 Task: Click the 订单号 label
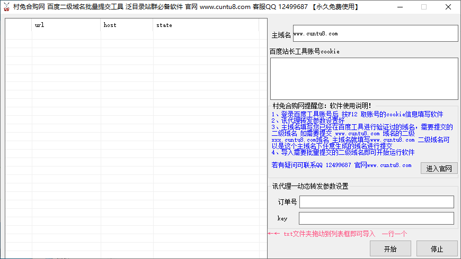[x=287, y=202]
